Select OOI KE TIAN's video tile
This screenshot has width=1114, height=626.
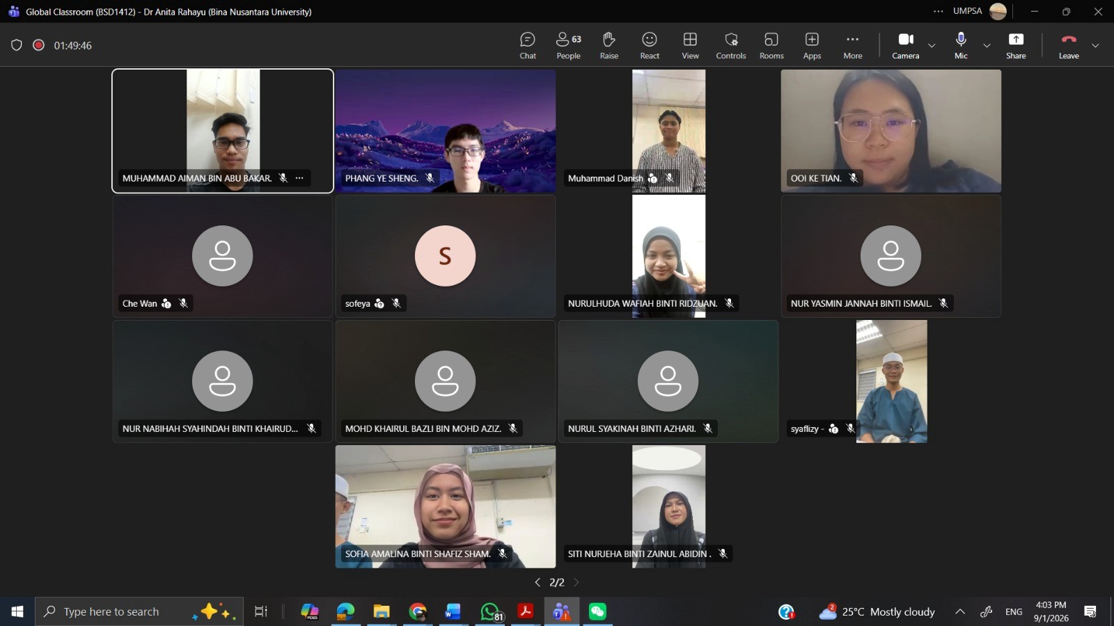point(891,131)
